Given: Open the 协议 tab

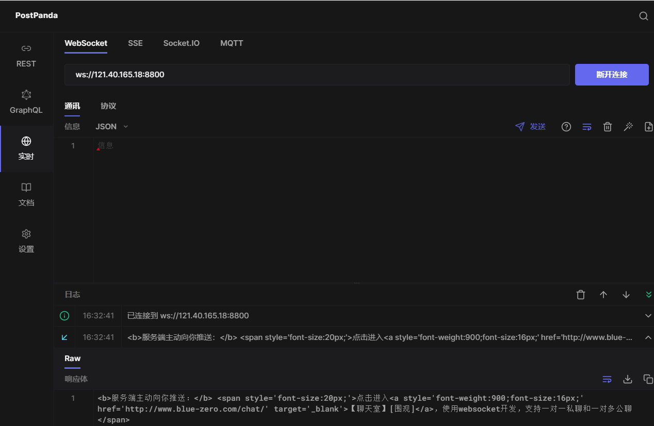Looking at the screenshot, I should 108,106.
